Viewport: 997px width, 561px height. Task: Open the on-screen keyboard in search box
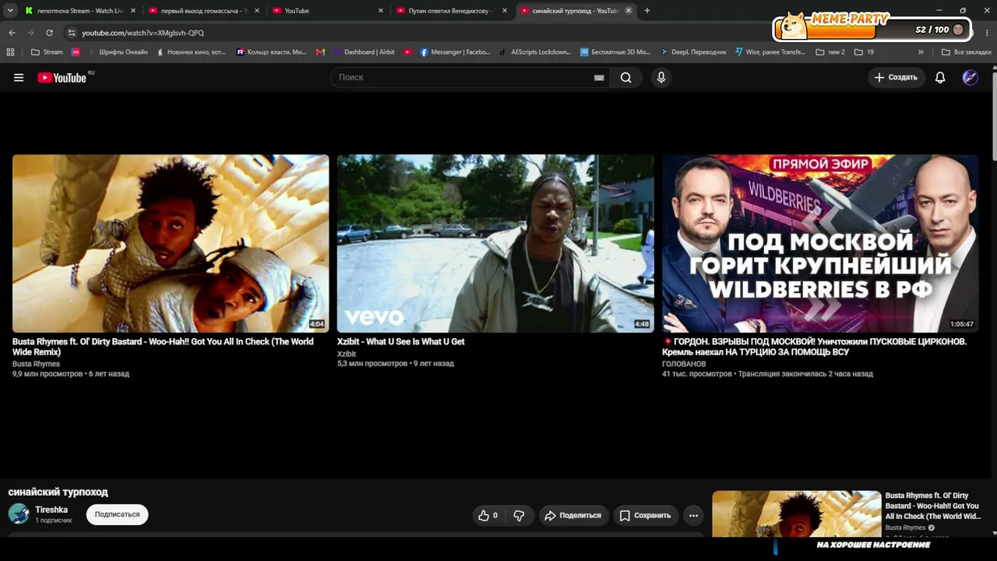coord(599,77)
